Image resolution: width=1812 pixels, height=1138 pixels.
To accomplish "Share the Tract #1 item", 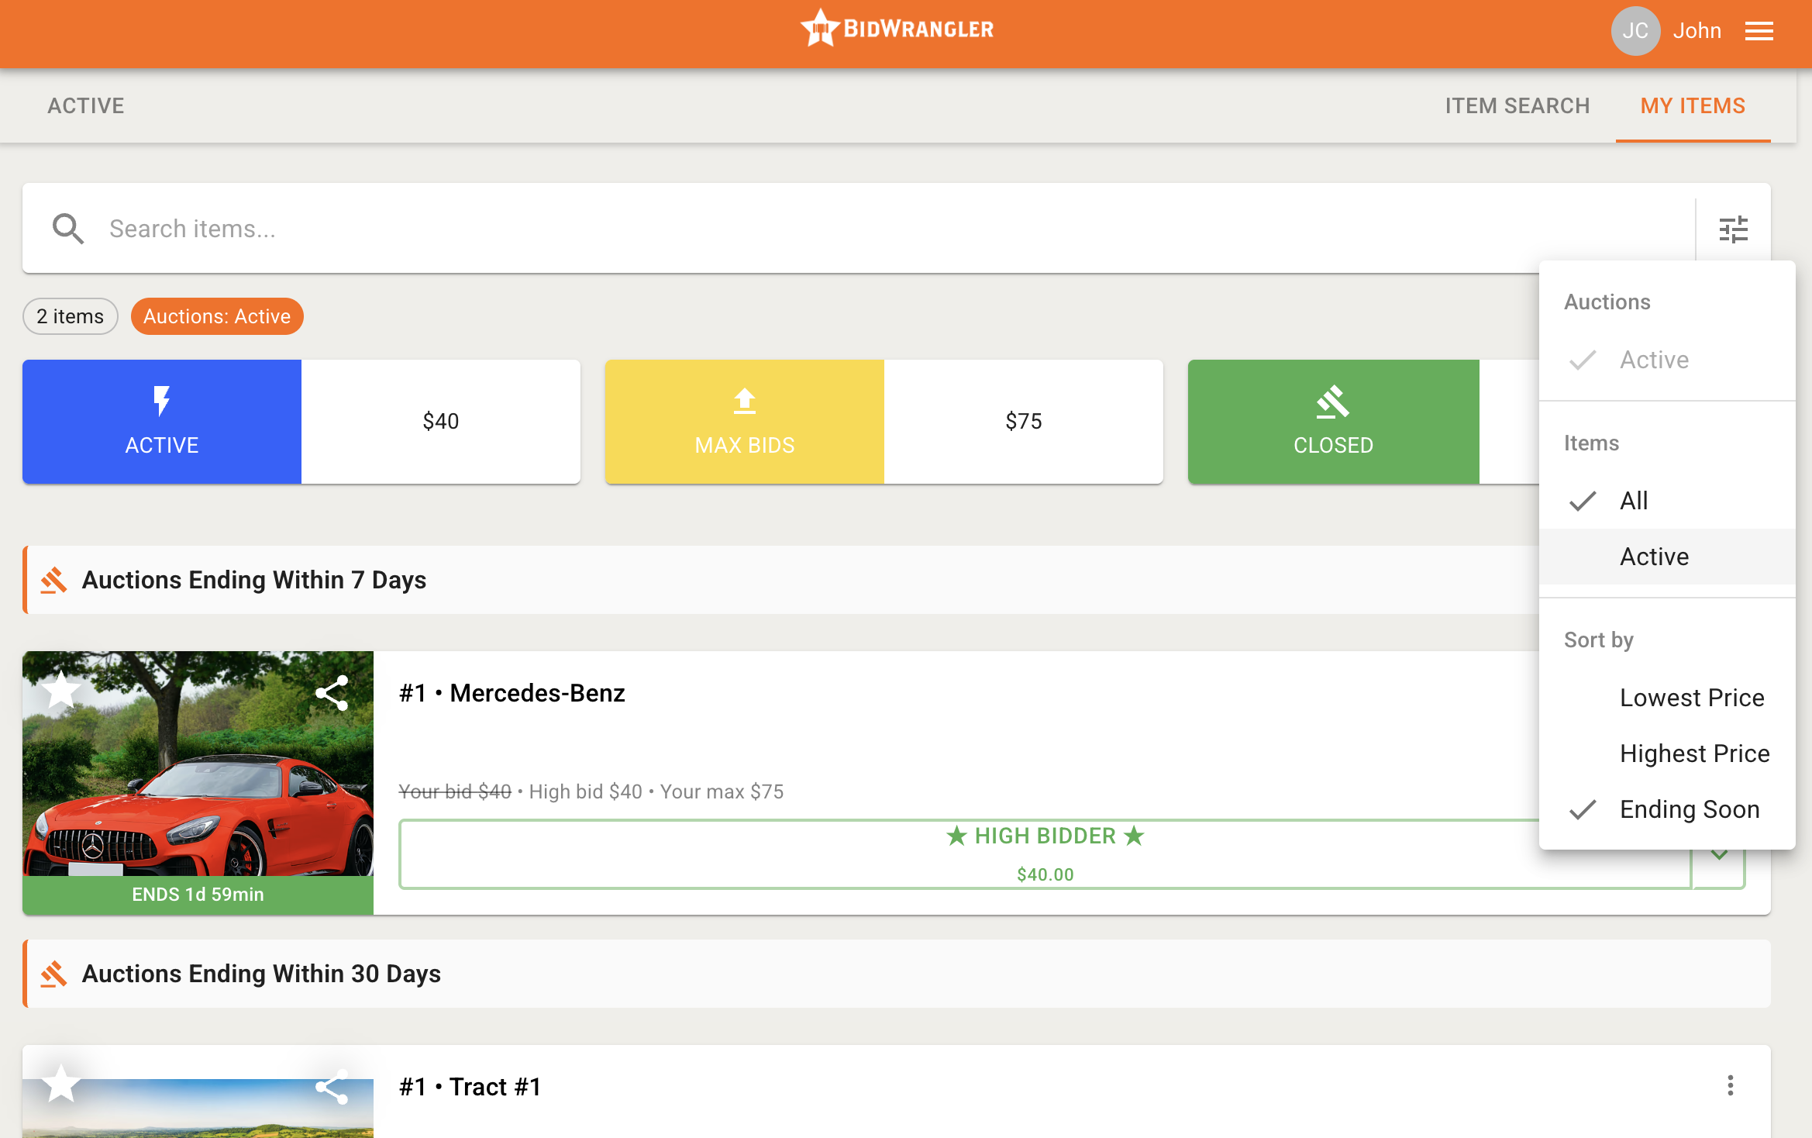I will (332, 1087).
